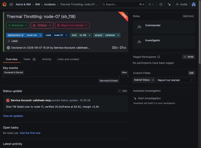Focus the Search field

[x=123, y=4]
